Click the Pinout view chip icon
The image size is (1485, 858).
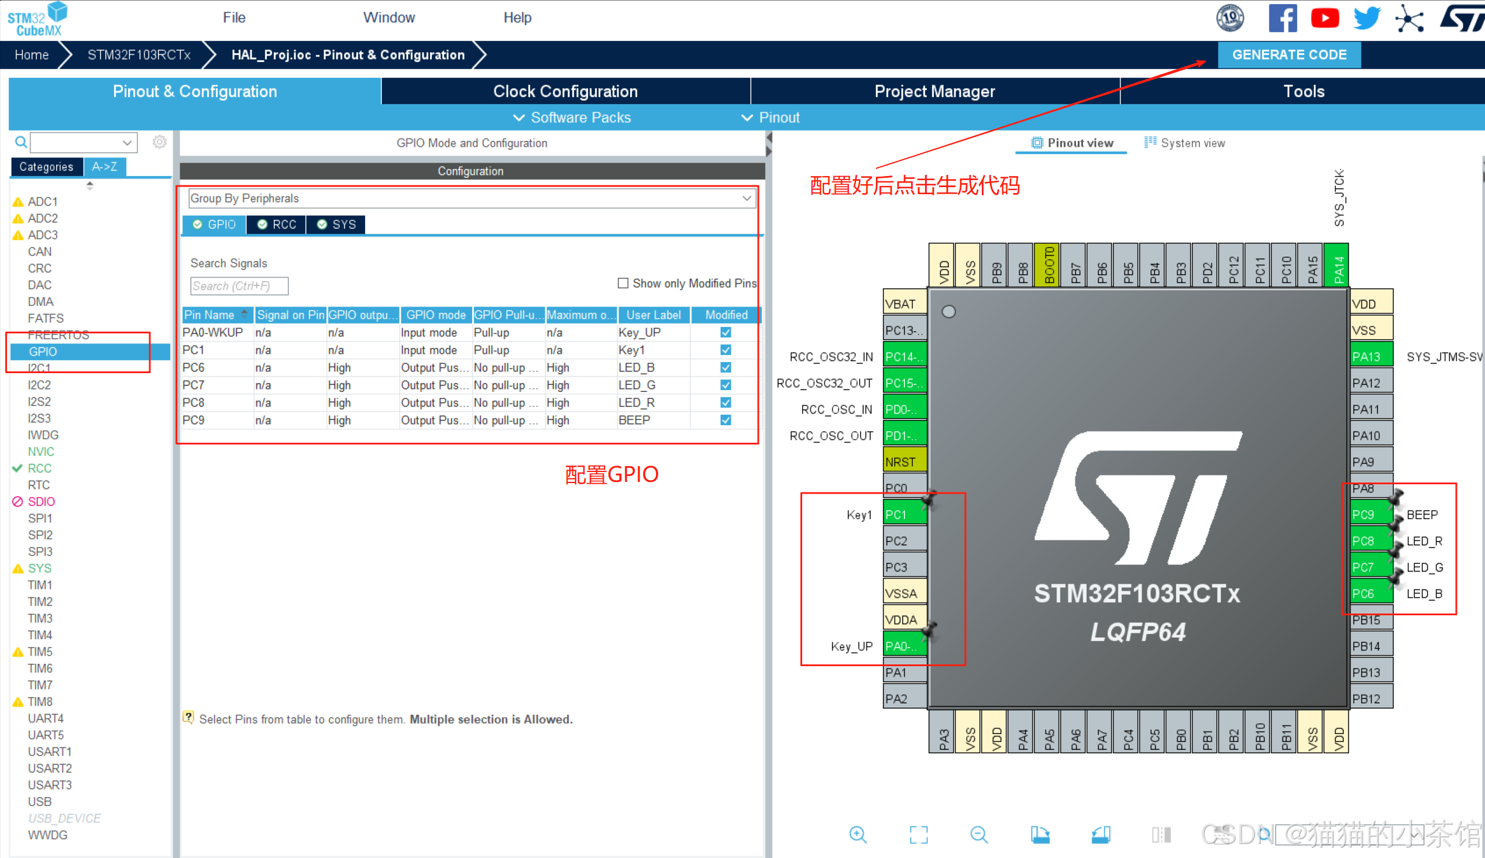(1037, 143)
